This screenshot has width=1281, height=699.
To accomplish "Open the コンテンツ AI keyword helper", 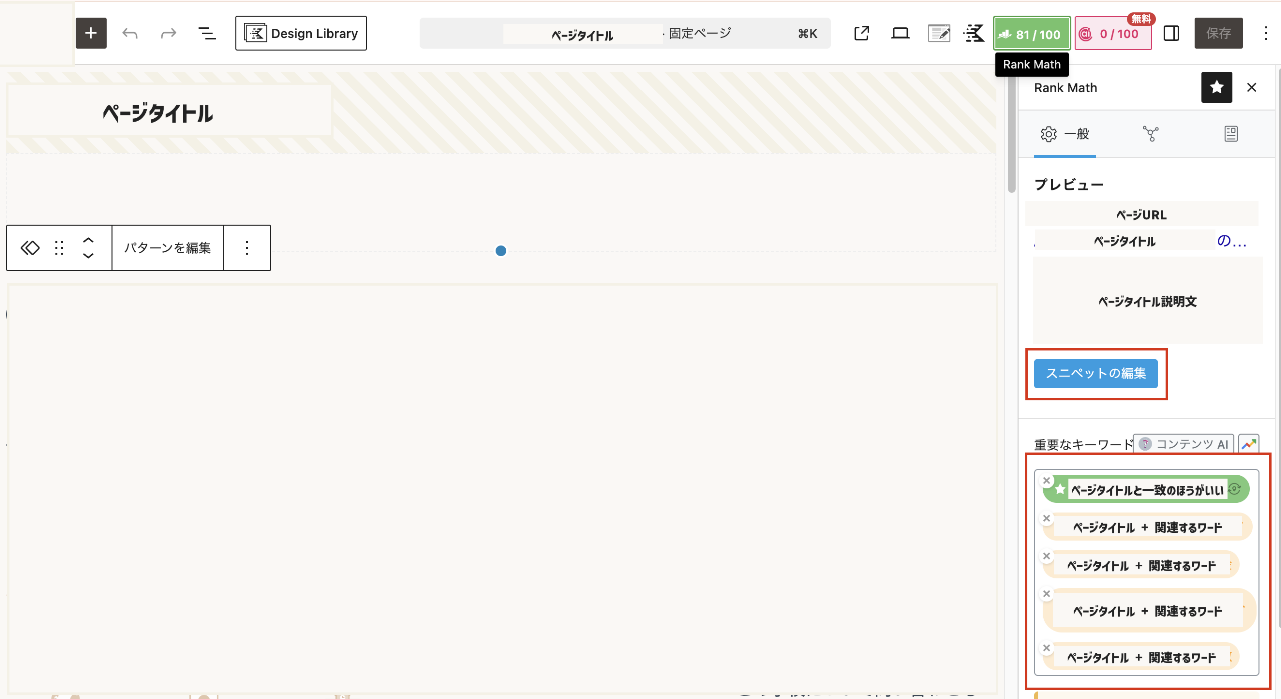I will (1183, 444).
